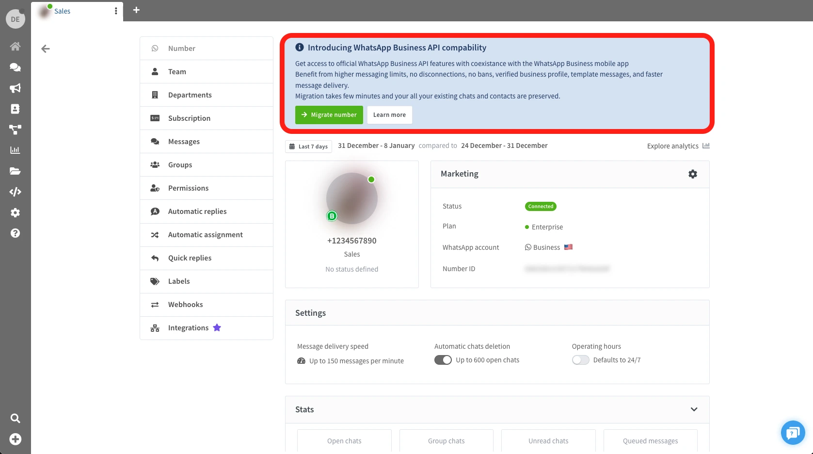
Task: Click the back arrow above the settings list
Action: (45, 49)
